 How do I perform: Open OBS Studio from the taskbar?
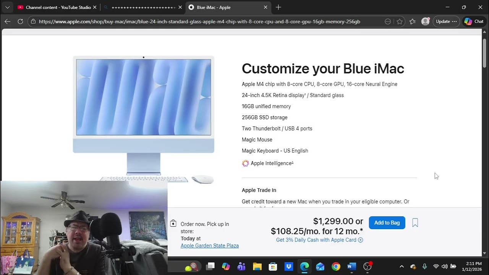(x=368, y=266)
